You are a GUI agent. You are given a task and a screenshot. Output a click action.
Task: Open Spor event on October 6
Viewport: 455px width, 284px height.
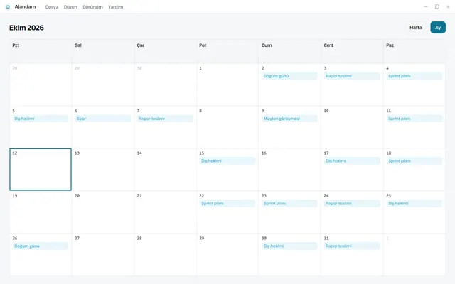102,119
